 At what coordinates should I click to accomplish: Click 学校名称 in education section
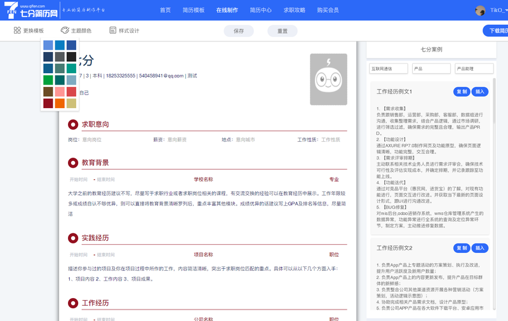[203, 179]
